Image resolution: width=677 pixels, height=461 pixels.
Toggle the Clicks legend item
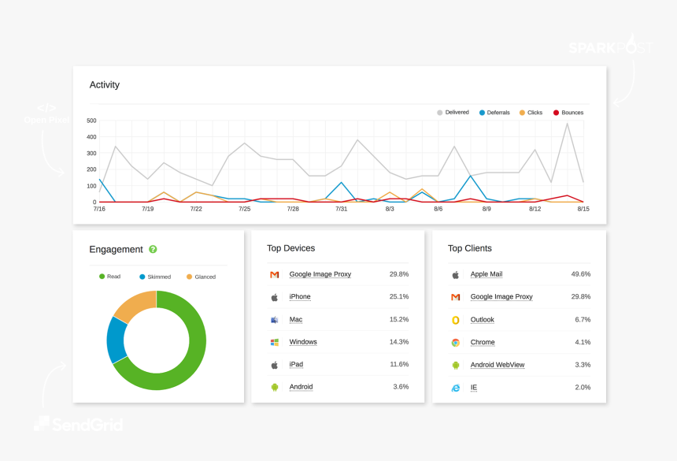tap(531, 113)
